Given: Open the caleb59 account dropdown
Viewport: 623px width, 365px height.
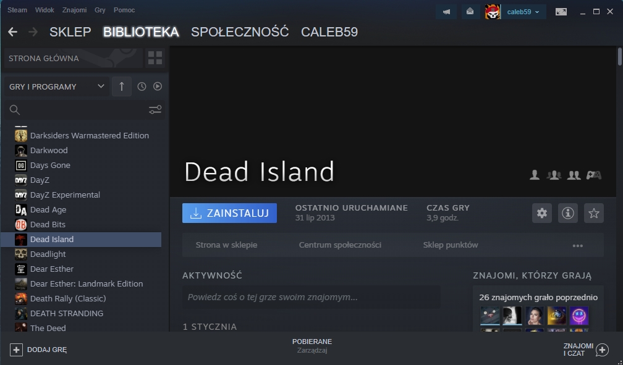Looking at the screenshot, I should [x=523, y=12].
